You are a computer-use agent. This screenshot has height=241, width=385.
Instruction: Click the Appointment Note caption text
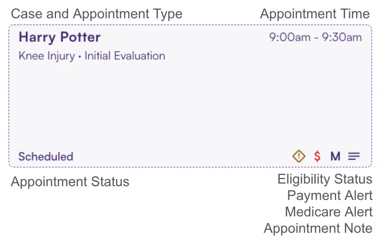pos(318,228)
